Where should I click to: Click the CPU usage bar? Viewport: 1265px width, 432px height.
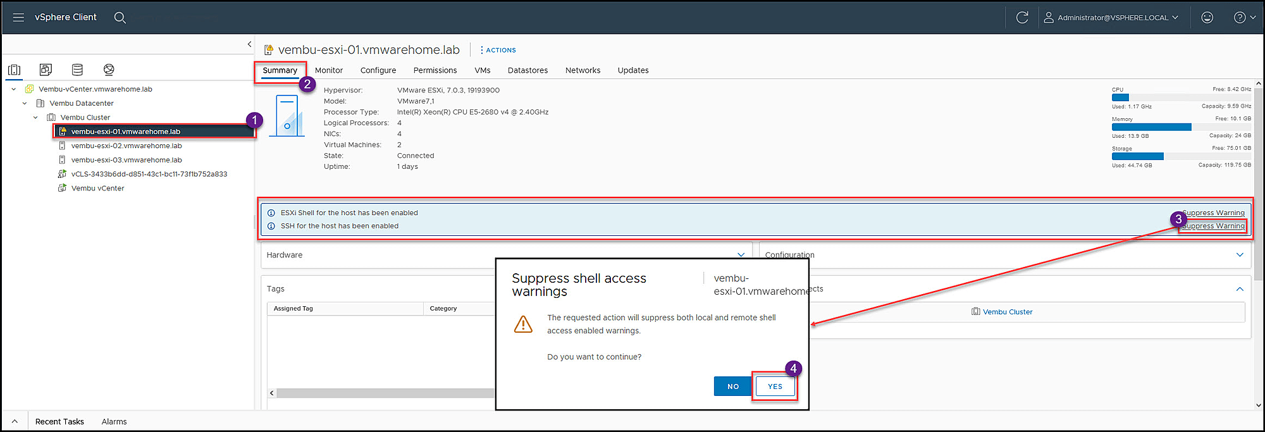[x=1182, y=97]
